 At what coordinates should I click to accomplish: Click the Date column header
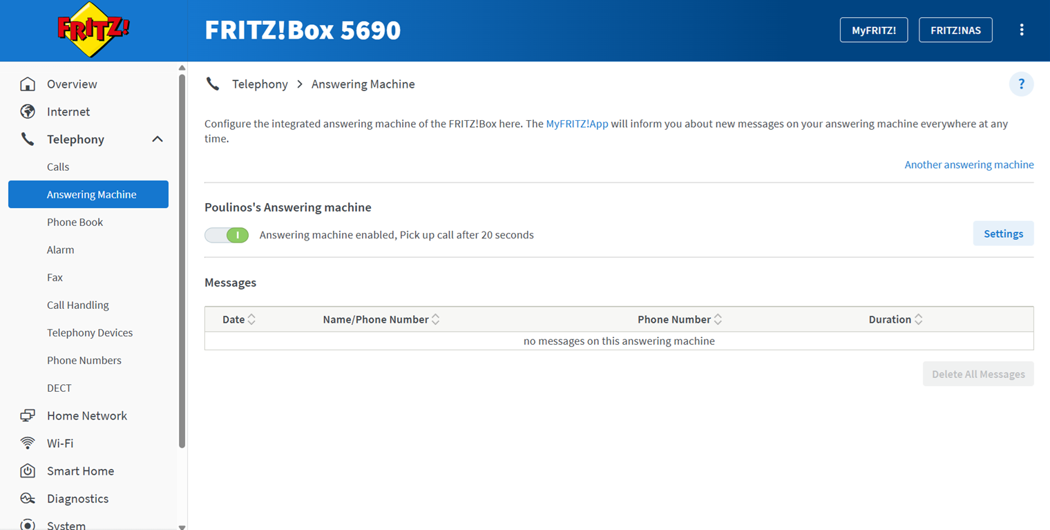[233, 319]
